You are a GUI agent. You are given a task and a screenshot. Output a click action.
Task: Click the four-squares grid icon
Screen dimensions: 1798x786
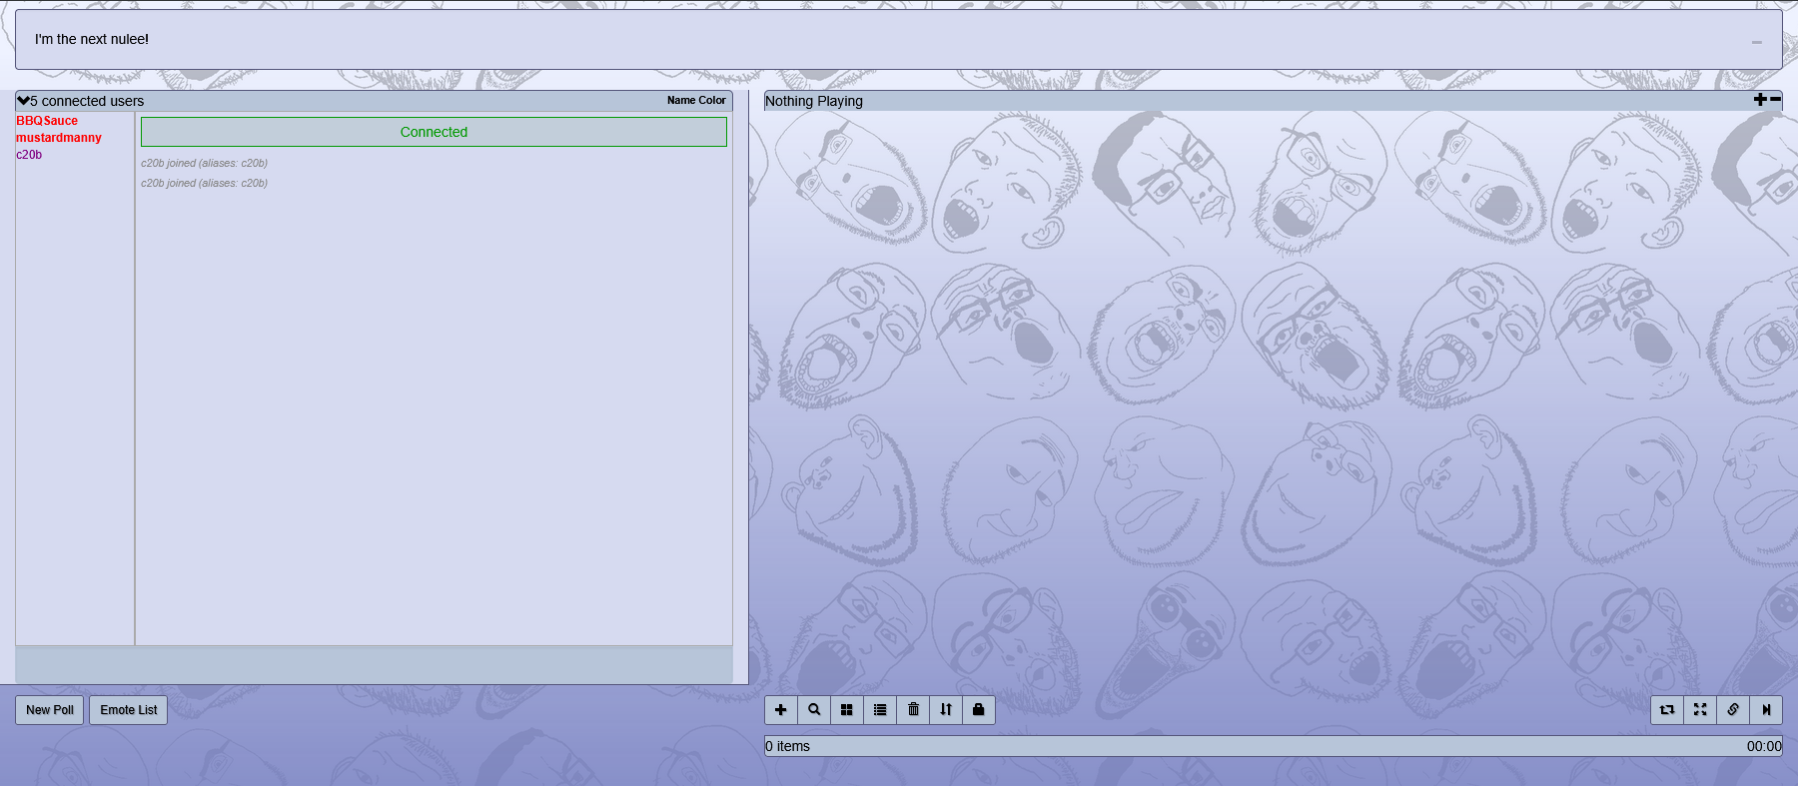pos(847,710)
